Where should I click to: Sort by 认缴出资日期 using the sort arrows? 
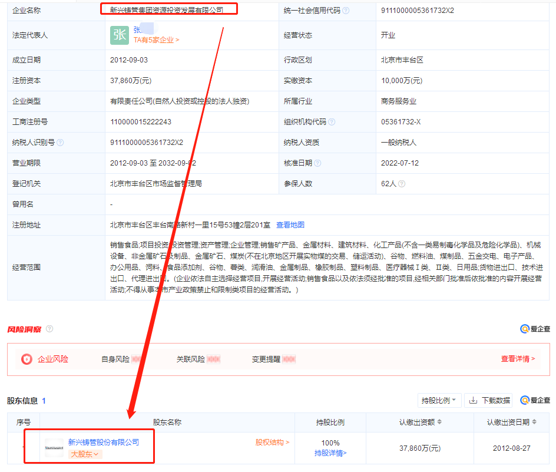[x=534, y=422]
